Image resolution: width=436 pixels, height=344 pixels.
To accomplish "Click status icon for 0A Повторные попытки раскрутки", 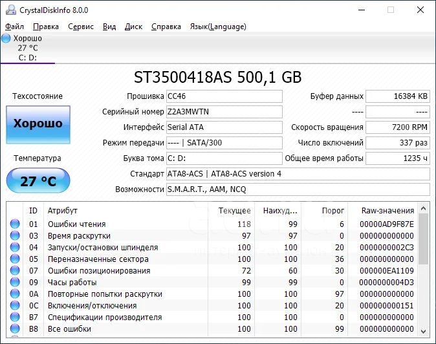I will (15, 294).
